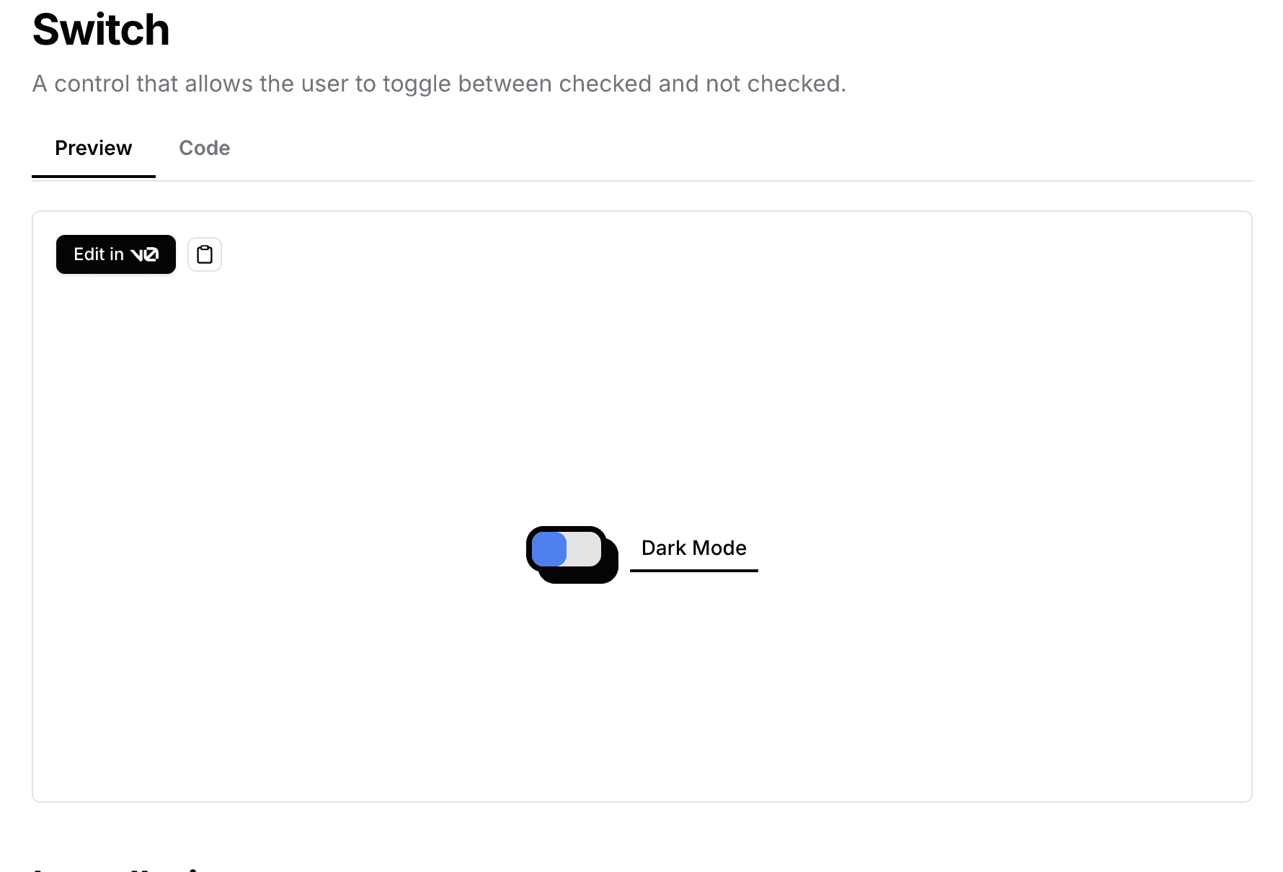Viewport: 1283px width, 872px height.
Task: Click the blue thumb of the switch
Action: pos(549,550)
